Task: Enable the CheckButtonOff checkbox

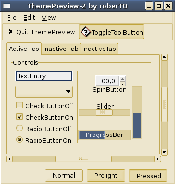Action: (19, 105)
